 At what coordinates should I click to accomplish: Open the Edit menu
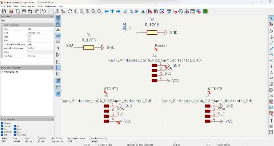(x=9, y=6)
